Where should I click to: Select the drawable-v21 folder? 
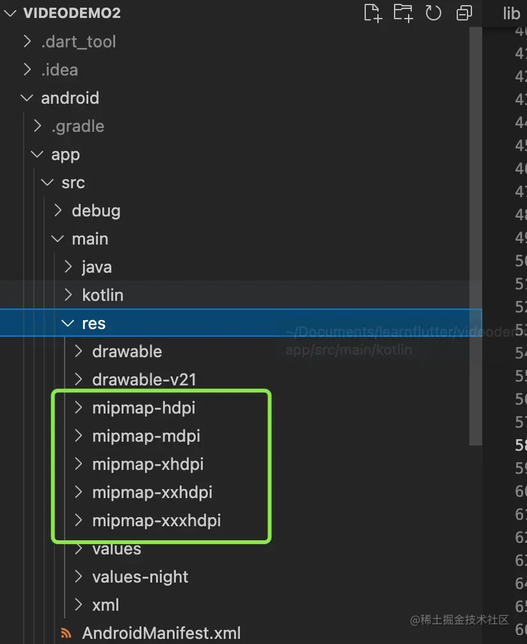click(144, 380)
